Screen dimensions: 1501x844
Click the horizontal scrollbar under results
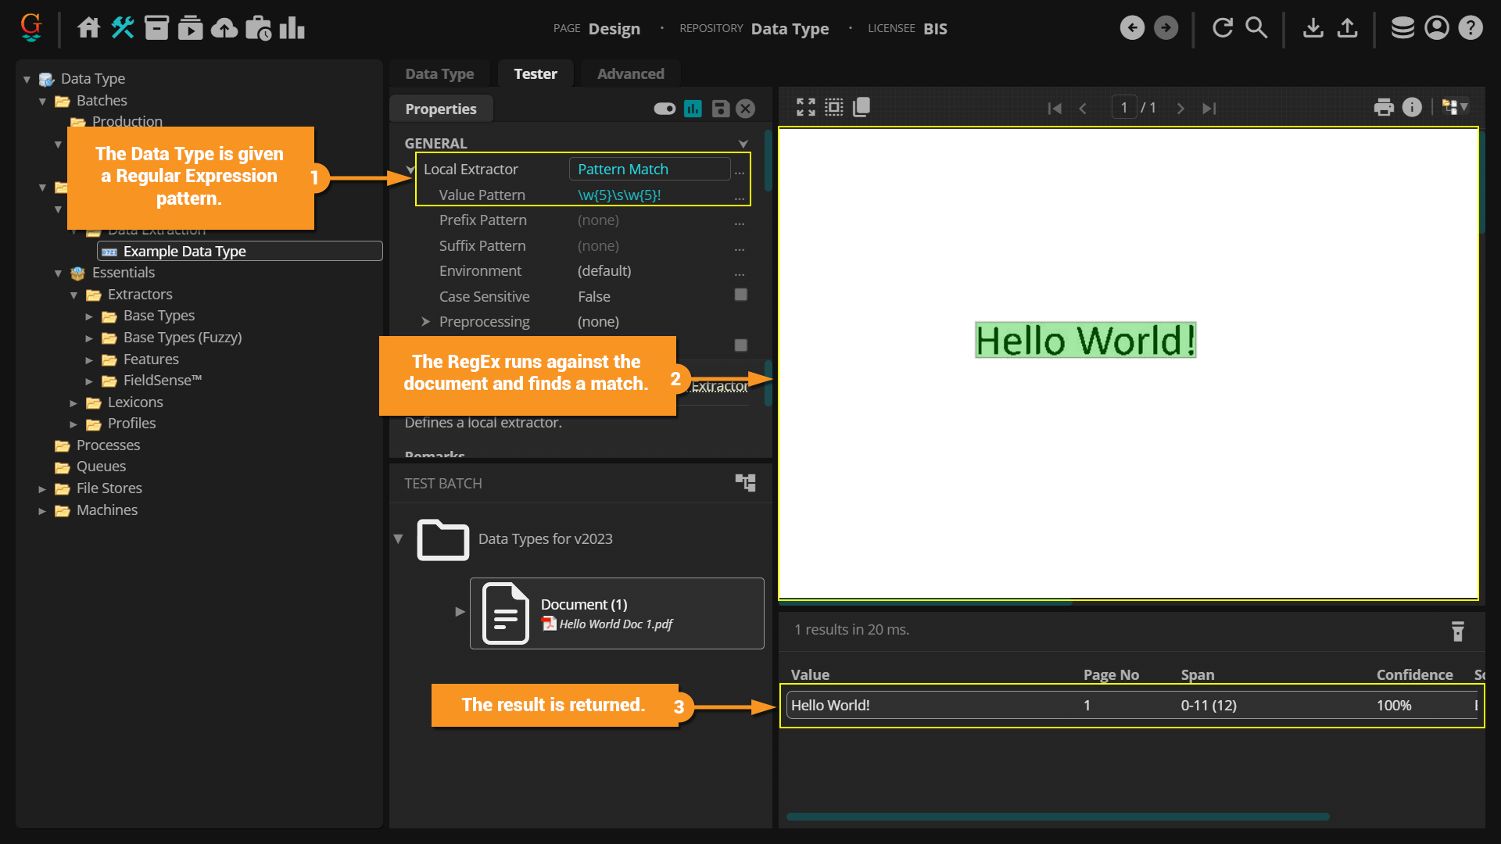pos(1057,817)
